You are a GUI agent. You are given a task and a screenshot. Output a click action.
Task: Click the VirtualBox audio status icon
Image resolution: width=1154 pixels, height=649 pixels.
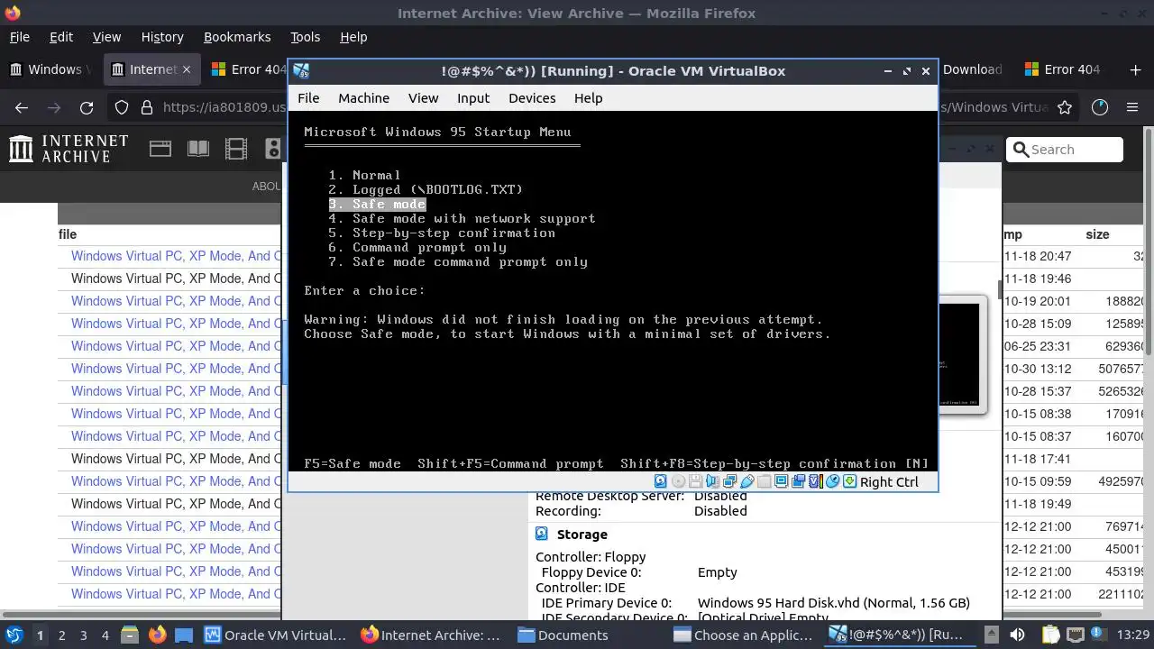pos(712,481)
